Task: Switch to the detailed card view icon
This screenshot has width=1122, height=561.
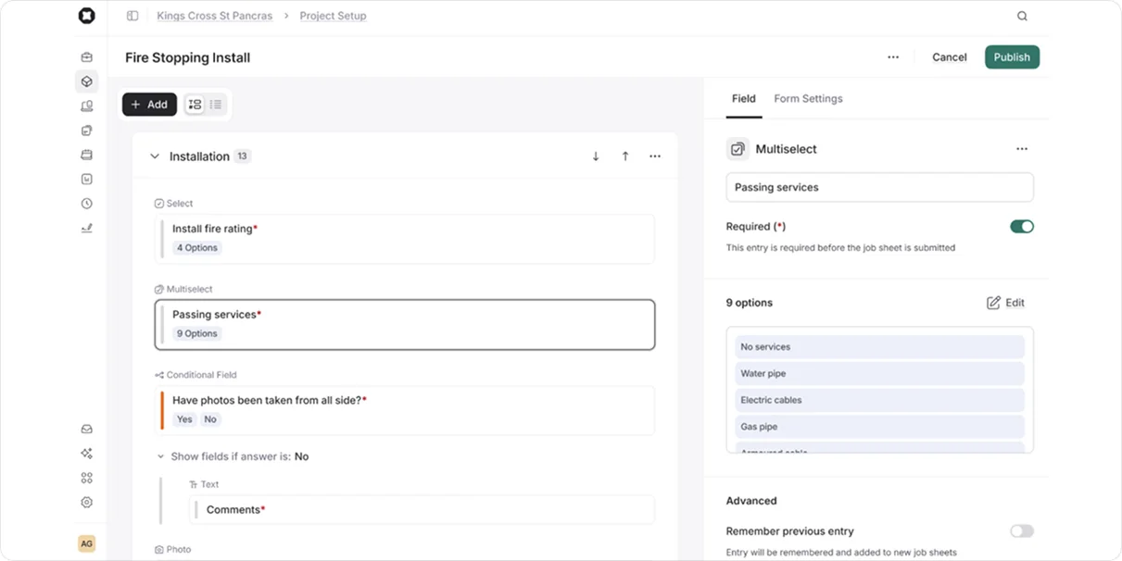Action: [x=195, y=105]
